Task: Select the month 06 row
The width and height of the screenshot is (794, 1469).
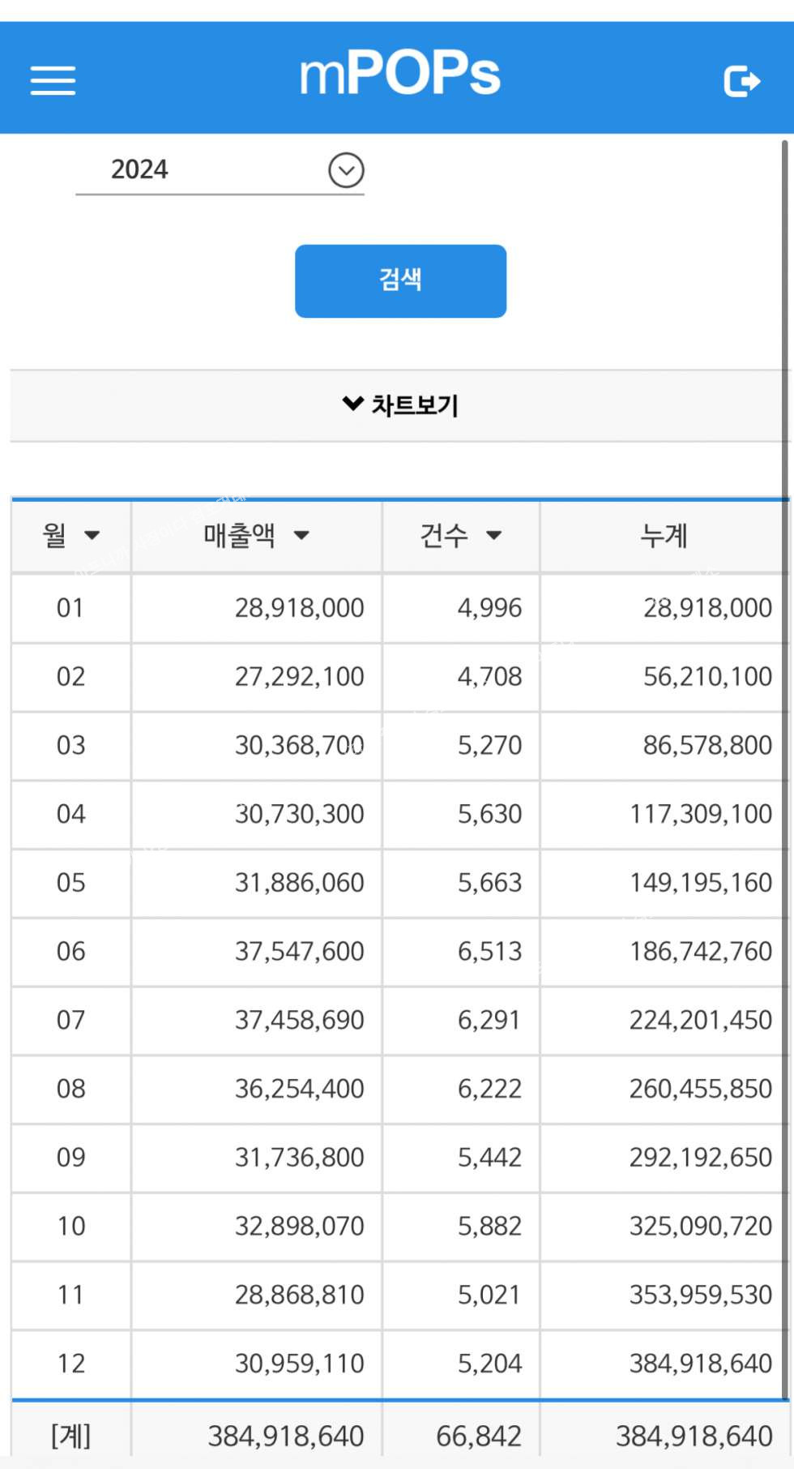Action: [70, 951]
